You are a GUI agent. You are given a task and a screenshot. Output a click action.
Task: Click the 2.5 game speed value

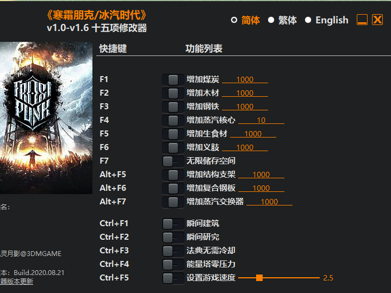[x=328, y=278]
